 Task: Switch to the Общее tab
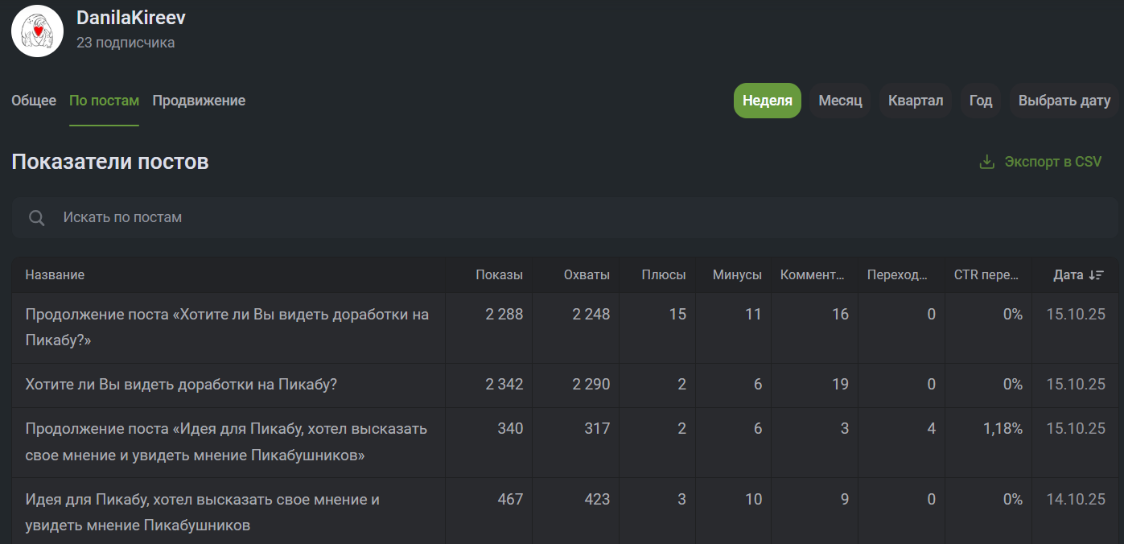click(34, 101)
